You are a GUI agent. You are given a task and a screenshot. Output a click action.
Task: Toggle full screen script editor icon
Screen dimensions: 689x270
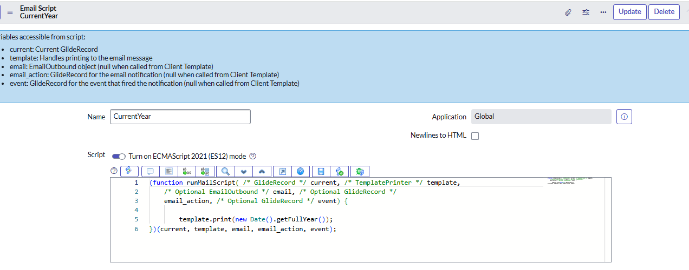point(283,171)
